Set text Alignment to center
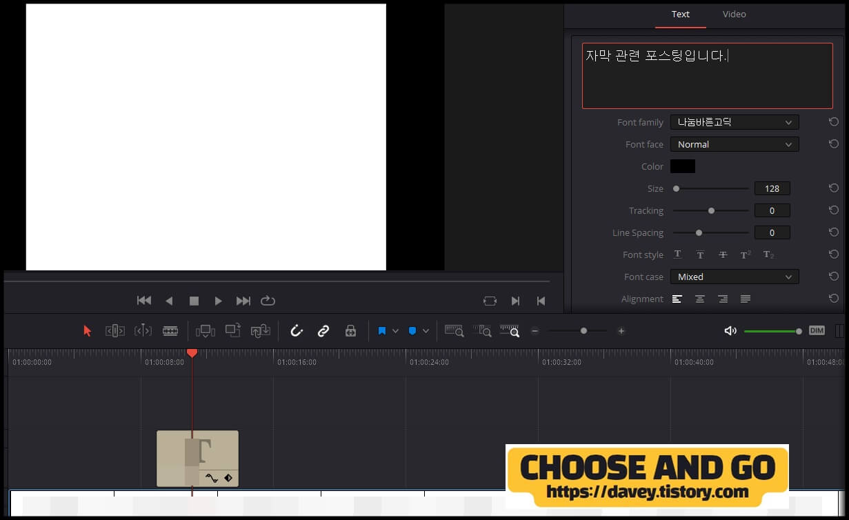 pyautogui.click(x=700, y=299)
